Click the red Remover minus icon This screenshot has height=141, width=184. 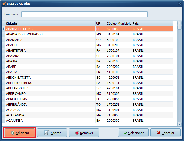pos(77,133)
